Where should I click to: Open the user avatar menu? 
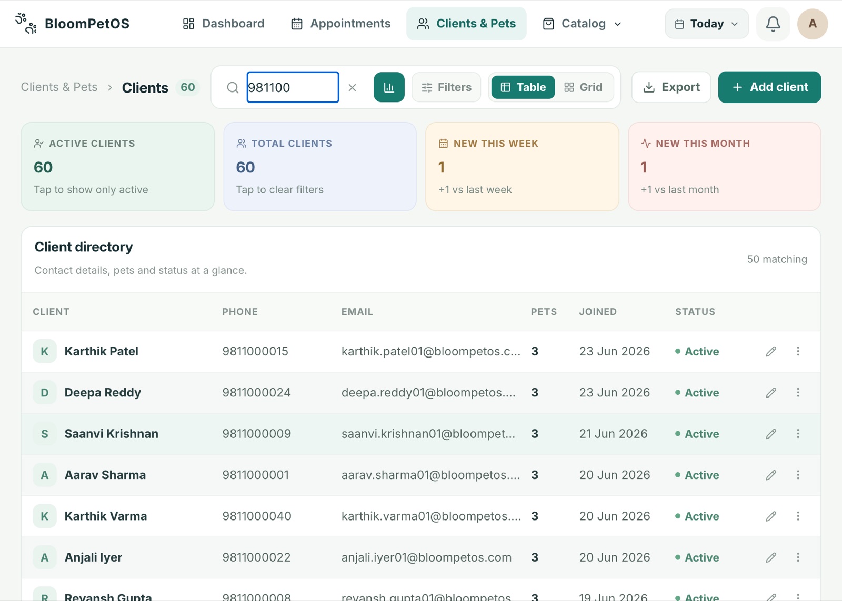(813, 24)
